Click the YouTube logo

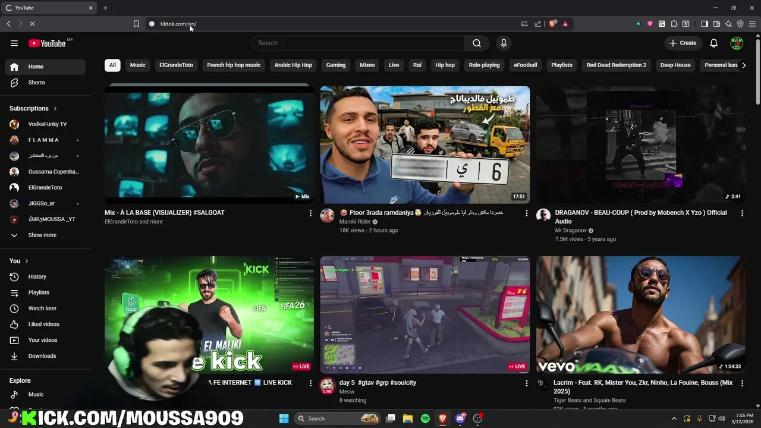[47, 43]
